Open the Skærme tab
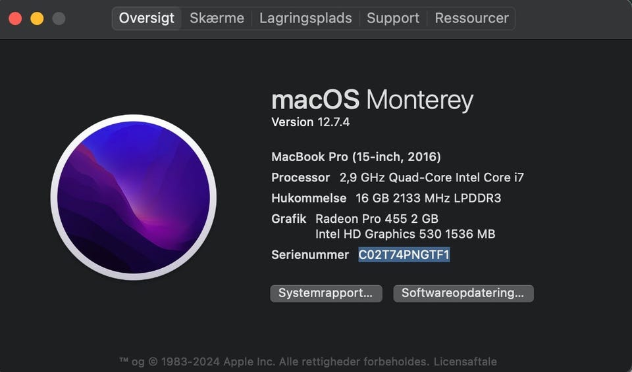The image size is (632, 372). pyautogui.click(x=217, y=18)
